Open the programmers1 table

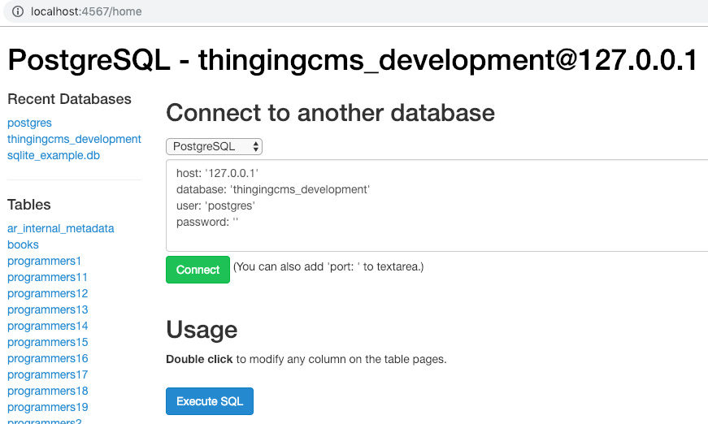pyautogui.click(x=44, y=261)
